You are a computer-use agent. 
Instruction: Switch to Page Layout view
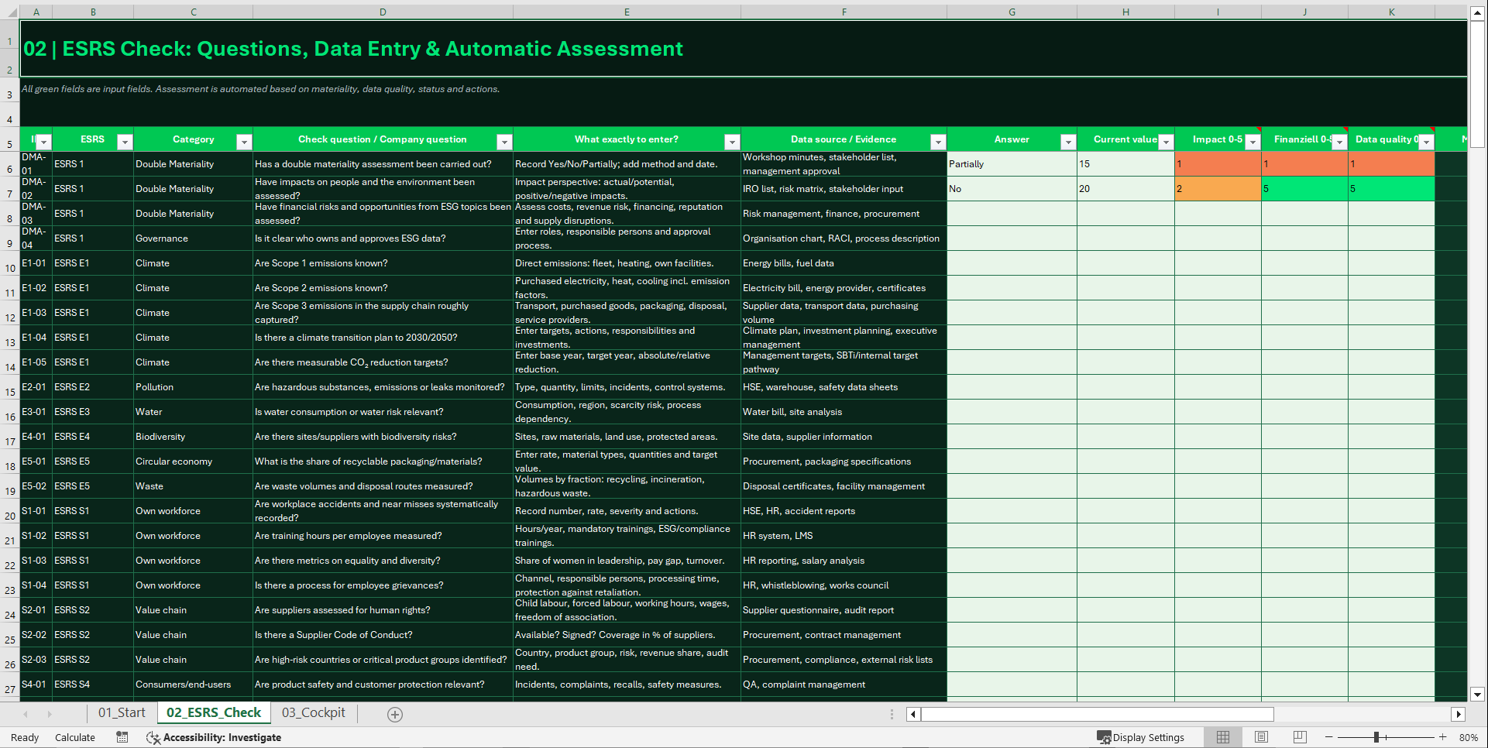point(1261,737)
